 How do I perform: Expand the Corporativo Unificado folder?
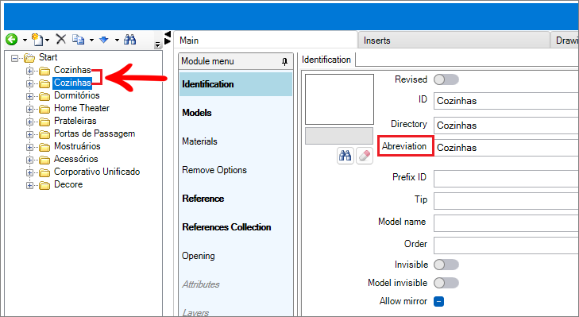[x=29, y=172]
